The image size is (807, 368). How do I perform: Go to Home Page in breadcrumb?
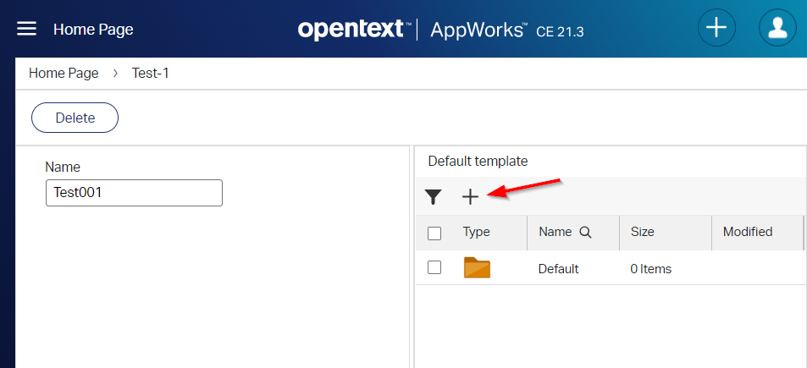coord(64,74)
